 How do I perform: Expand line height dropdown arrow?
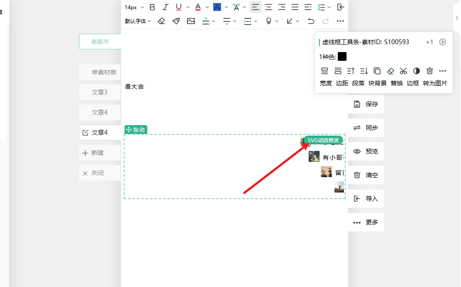(x=329, y=7)
